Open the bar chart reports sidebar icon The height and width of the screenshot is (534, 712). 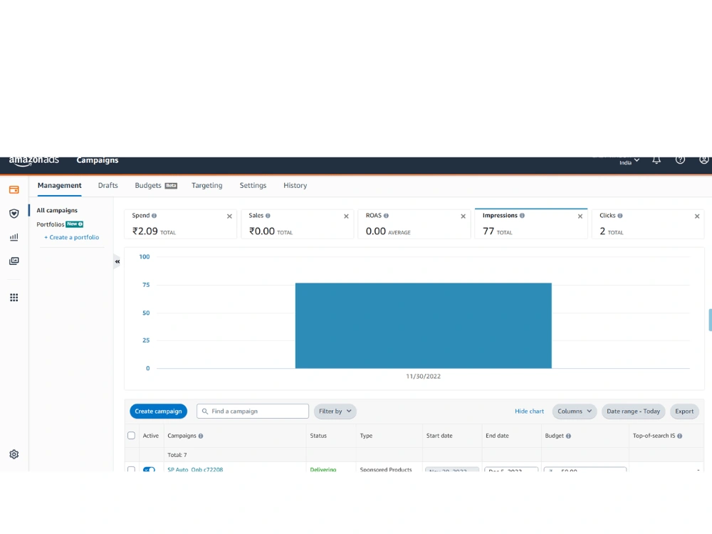(14, 237)
